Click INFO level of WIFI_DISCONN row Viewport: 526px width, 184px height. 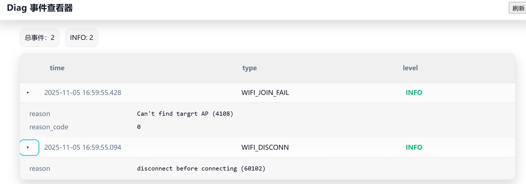pos(414,147)
